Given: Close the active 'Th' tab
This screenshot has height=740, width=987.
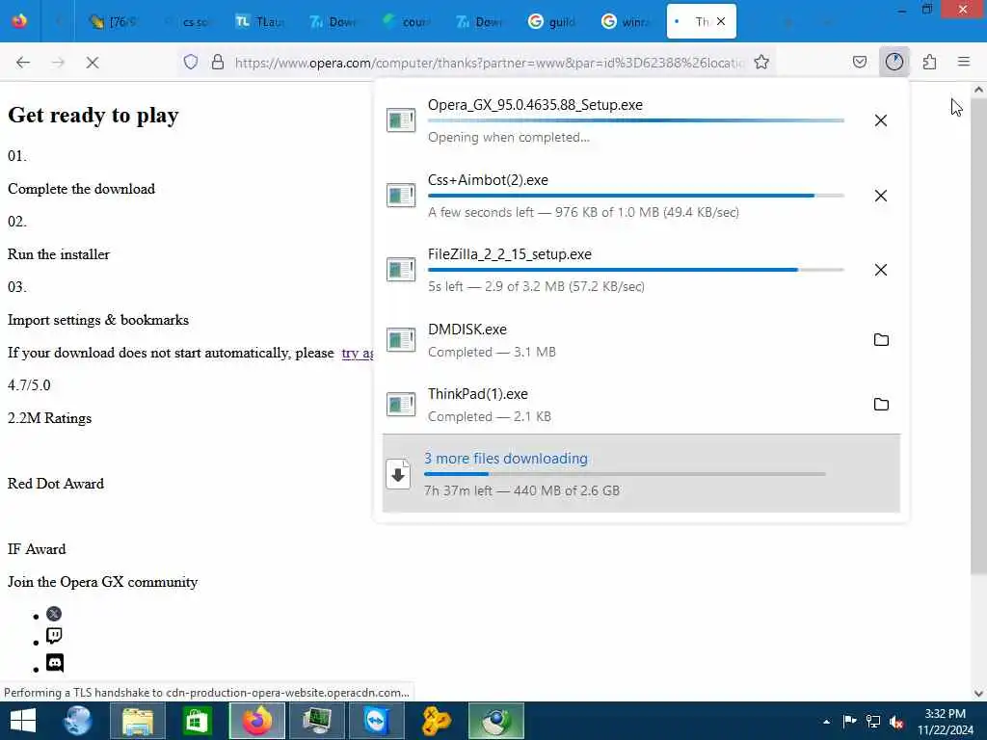Looking at the screenshot, I should [721, 21].
